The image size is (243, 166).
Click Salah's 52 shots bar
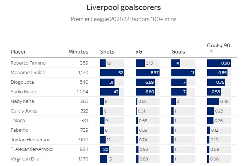112,73
